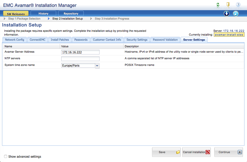Screen dimensions: 247x162
Task: Expand Step 1: Package Selection
Action: pos(5,19)
